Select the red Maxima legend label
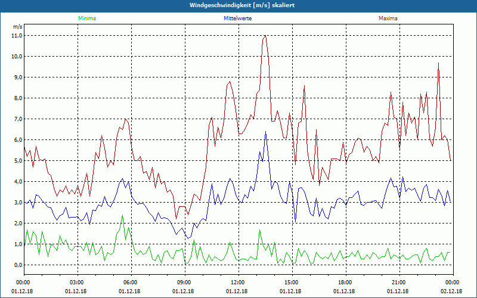477x298 pixels. point(388,18)
